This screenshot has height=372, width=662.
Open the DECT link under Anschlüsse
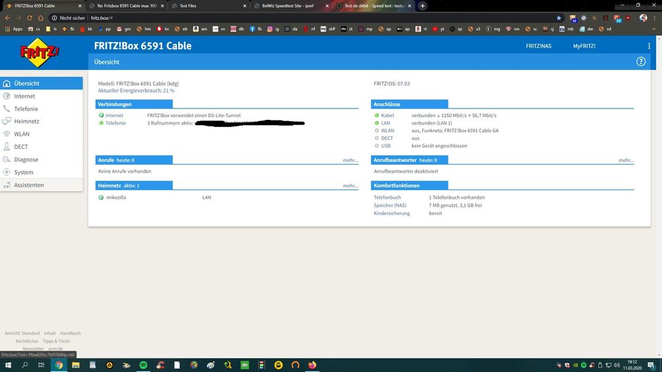point(387,138)
